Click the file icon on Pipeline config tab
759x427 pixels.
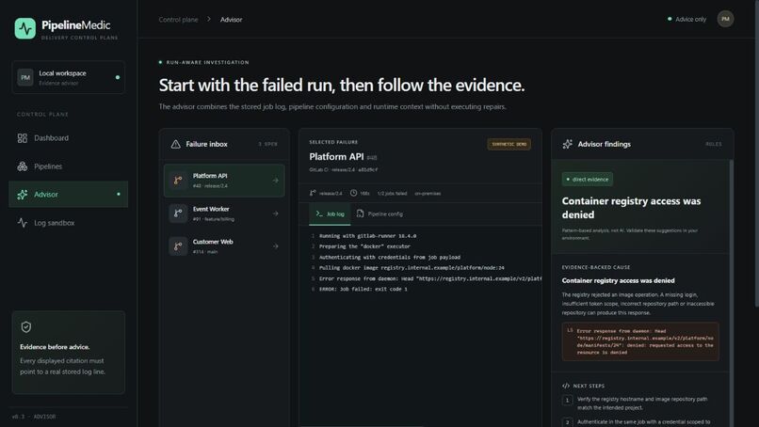[x=360, y=213]
